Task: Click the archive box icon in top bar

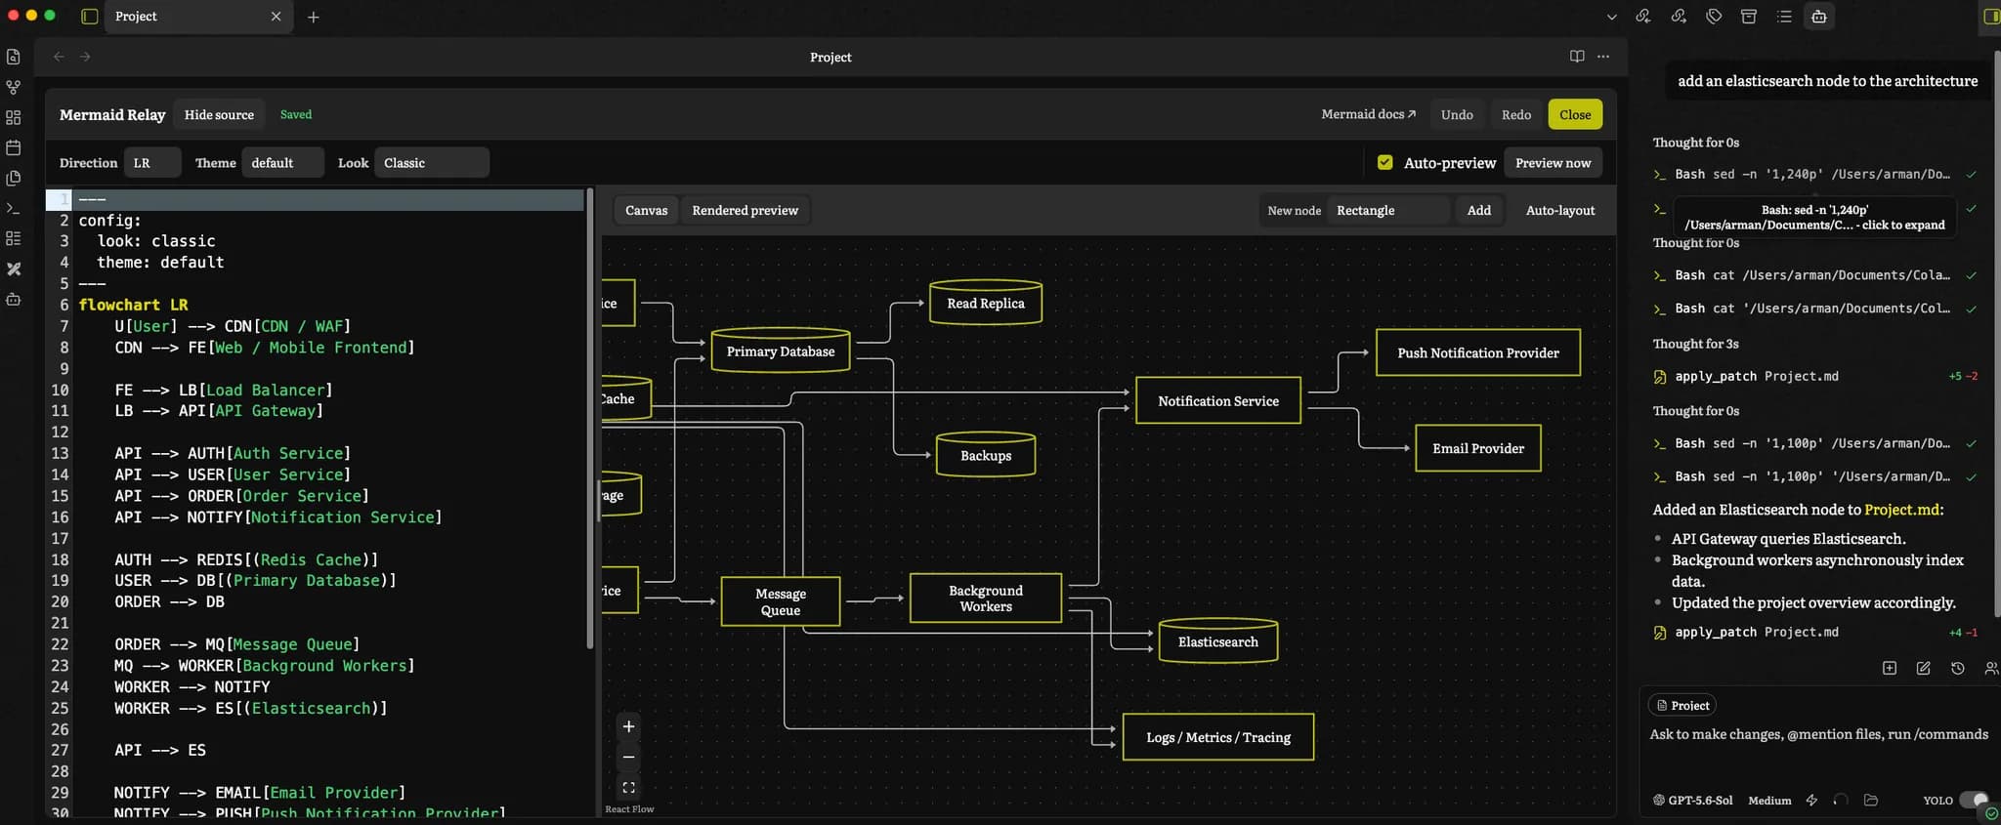Action: point(1749,17)
